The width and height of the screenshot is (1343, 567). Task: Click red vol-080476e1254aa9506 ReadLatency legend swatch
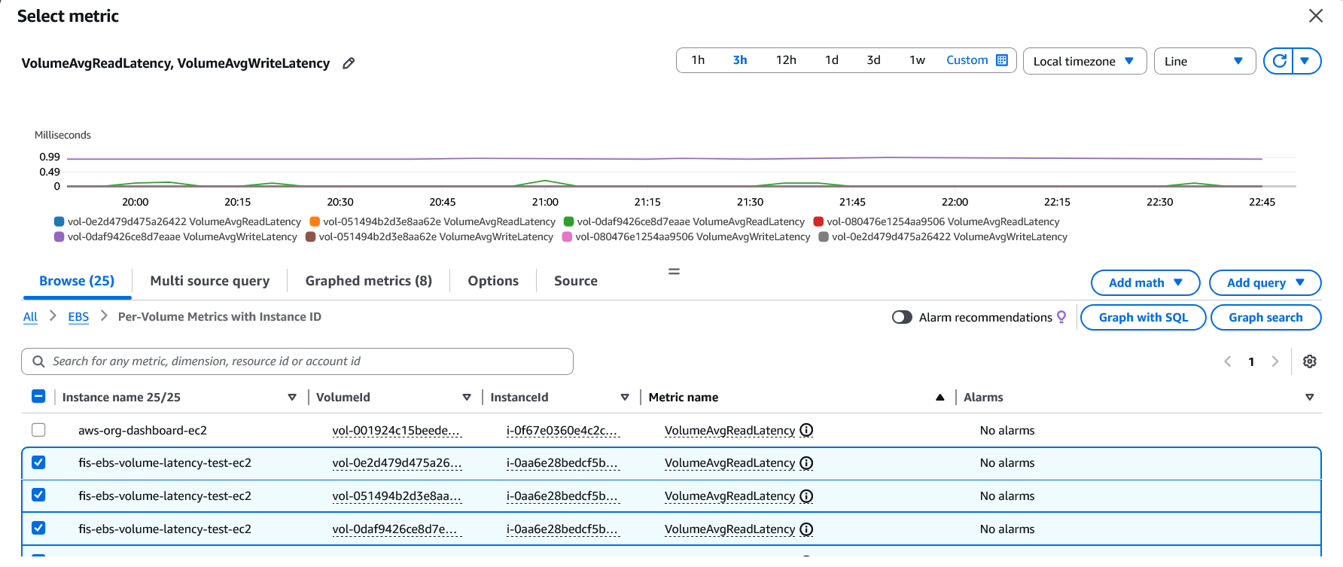(x=818, y=221)
